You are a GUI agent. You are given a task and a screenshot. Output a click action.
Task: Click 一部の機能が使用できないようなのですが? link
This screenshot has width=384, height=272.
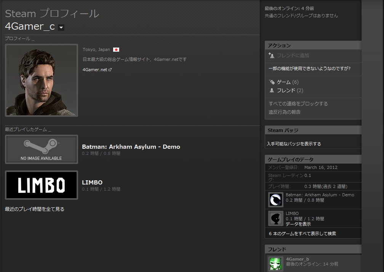tap(310, 68)
